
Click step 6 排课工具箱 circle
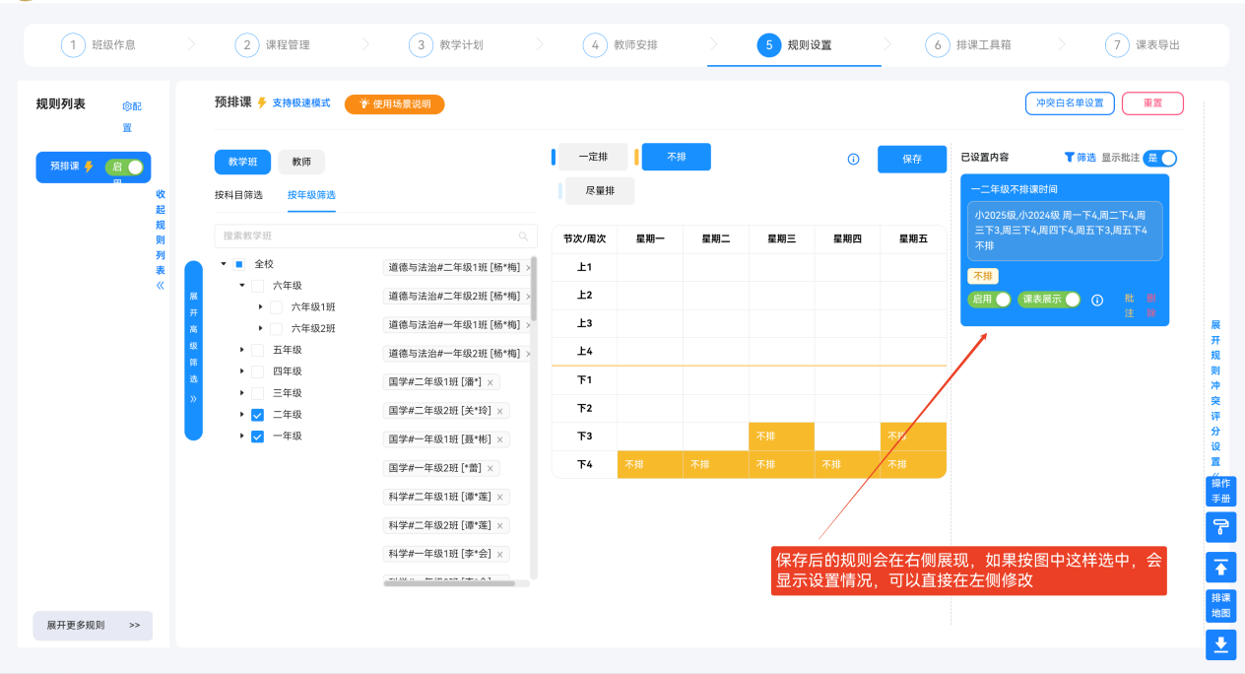coord(938,45)
